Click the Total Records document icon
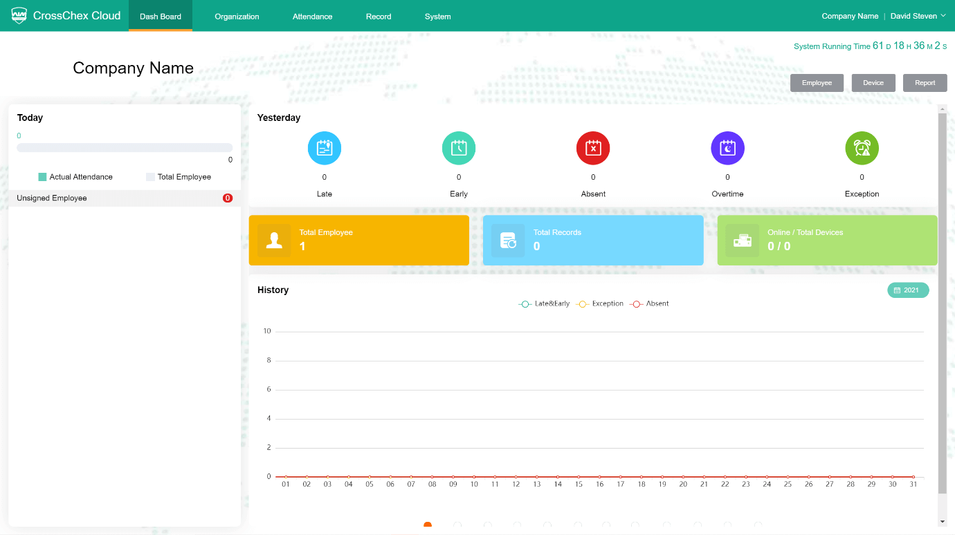Screen dimensions: 955x535 coord(508,241)
